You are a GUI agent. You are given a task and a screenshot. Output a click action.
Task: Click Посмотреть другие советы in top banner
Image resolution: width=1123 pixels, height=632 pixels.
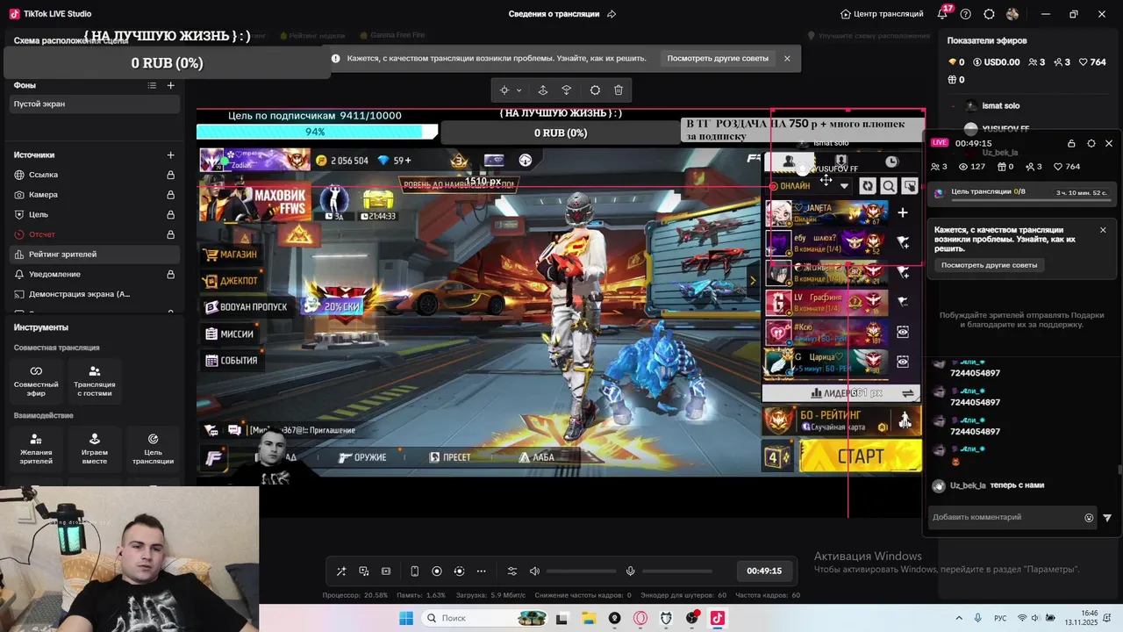(718, 59)
